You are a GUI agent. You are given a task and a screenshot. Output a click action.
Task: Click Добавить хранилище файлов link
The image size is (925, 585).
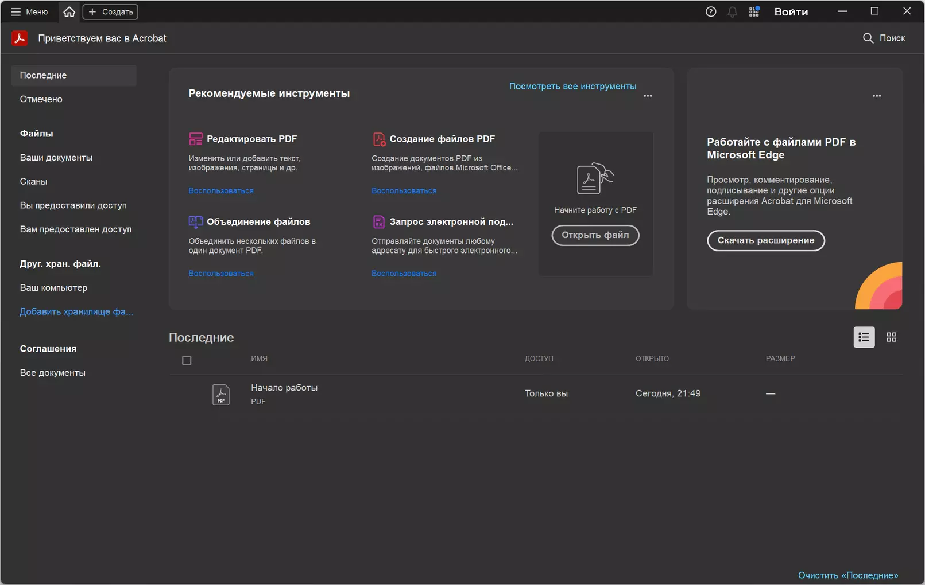point(76,312)
